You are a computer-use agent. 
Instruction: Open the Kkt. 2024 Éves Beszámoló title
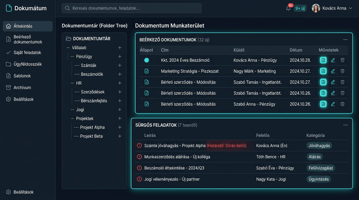185,60
